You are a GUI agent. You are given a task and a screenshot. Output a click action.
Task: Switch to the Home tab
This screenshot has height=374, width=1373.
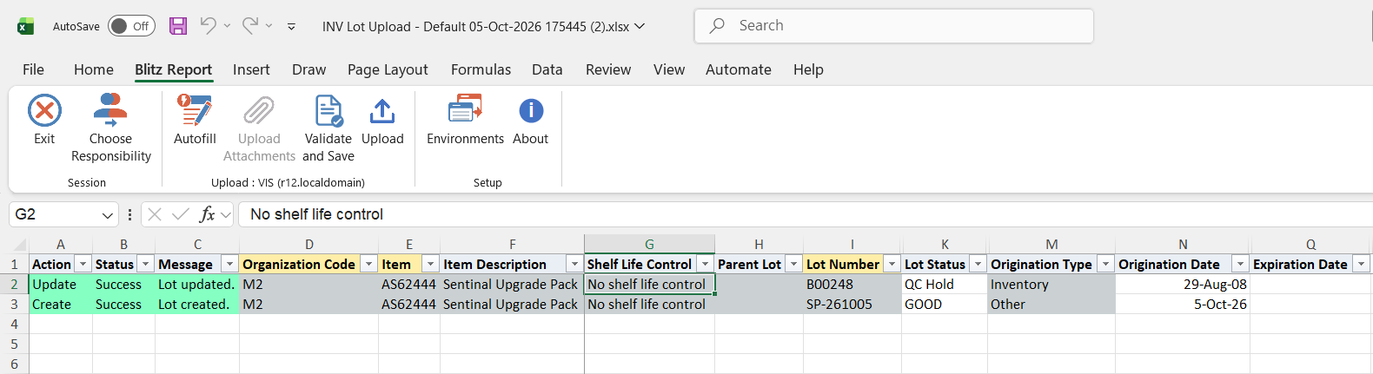[x=94, y=69]
